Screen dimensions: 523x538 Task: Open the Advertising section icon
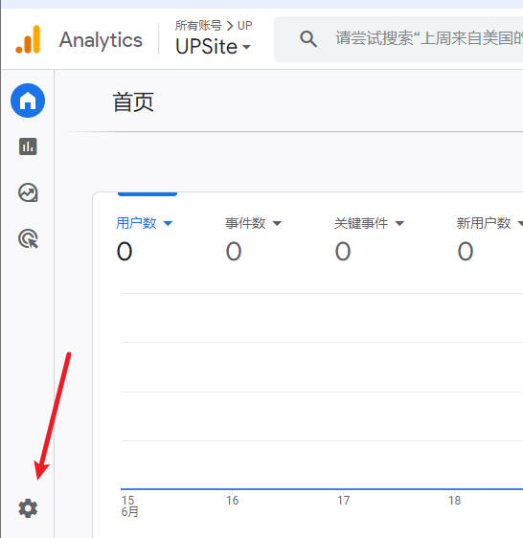(x=28, y=238)
